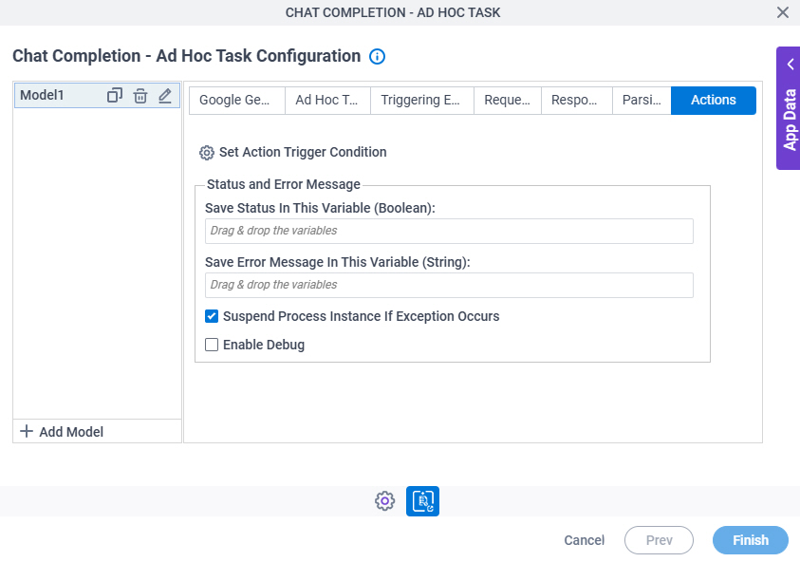
Task: Open the Respo... tab
Action: [577, 100]
